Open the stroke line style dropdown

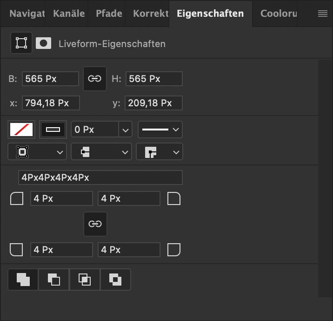click(160, 130)
